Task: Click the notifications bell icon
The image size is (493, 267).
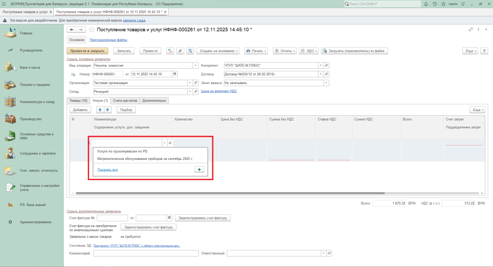Action: (427, 4)
